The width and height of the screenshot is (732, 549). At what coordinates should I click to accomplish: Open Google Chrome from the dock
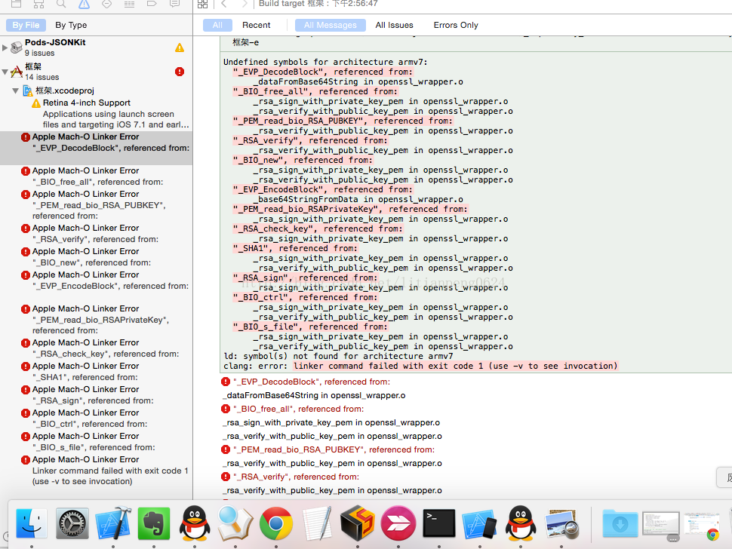click(x=276, y=523)
